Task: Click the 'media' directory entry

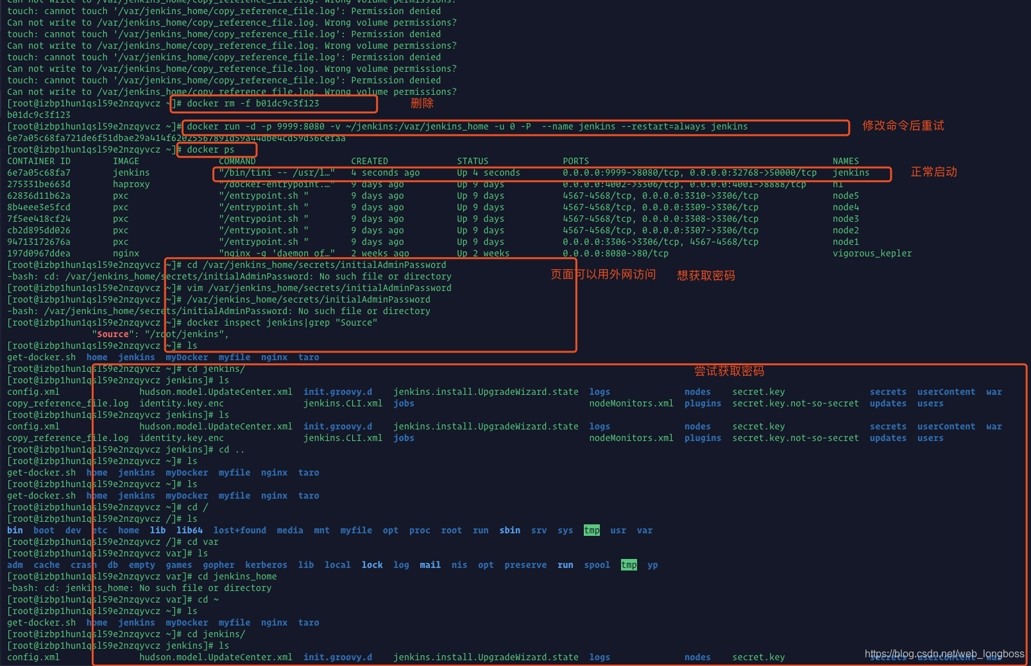Action: point(290,530)
